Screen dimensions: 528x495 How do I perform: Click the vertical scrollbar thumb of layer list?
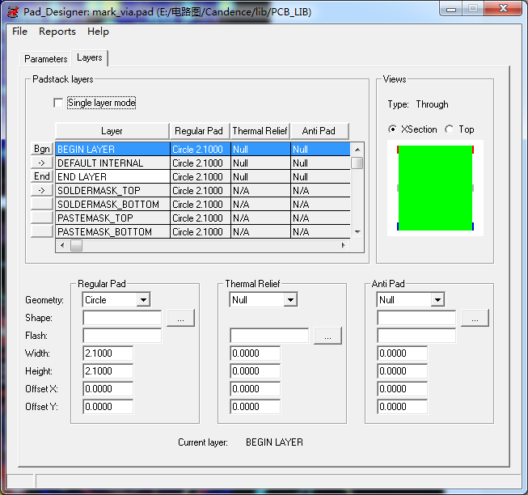click(357, 163)
